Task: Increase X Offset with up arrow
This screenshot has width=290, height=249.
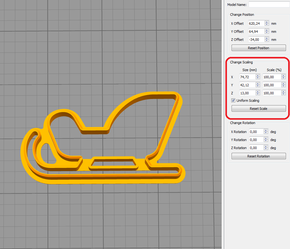Action: [267, 22]
